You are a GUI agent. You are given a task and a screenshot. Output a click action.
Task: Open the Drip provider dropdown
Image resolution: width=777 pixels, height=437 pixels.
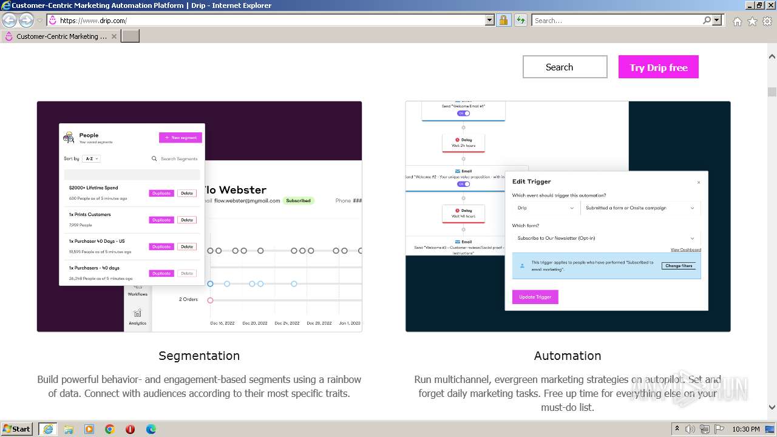pyautogui.click(x=545, y=208)
